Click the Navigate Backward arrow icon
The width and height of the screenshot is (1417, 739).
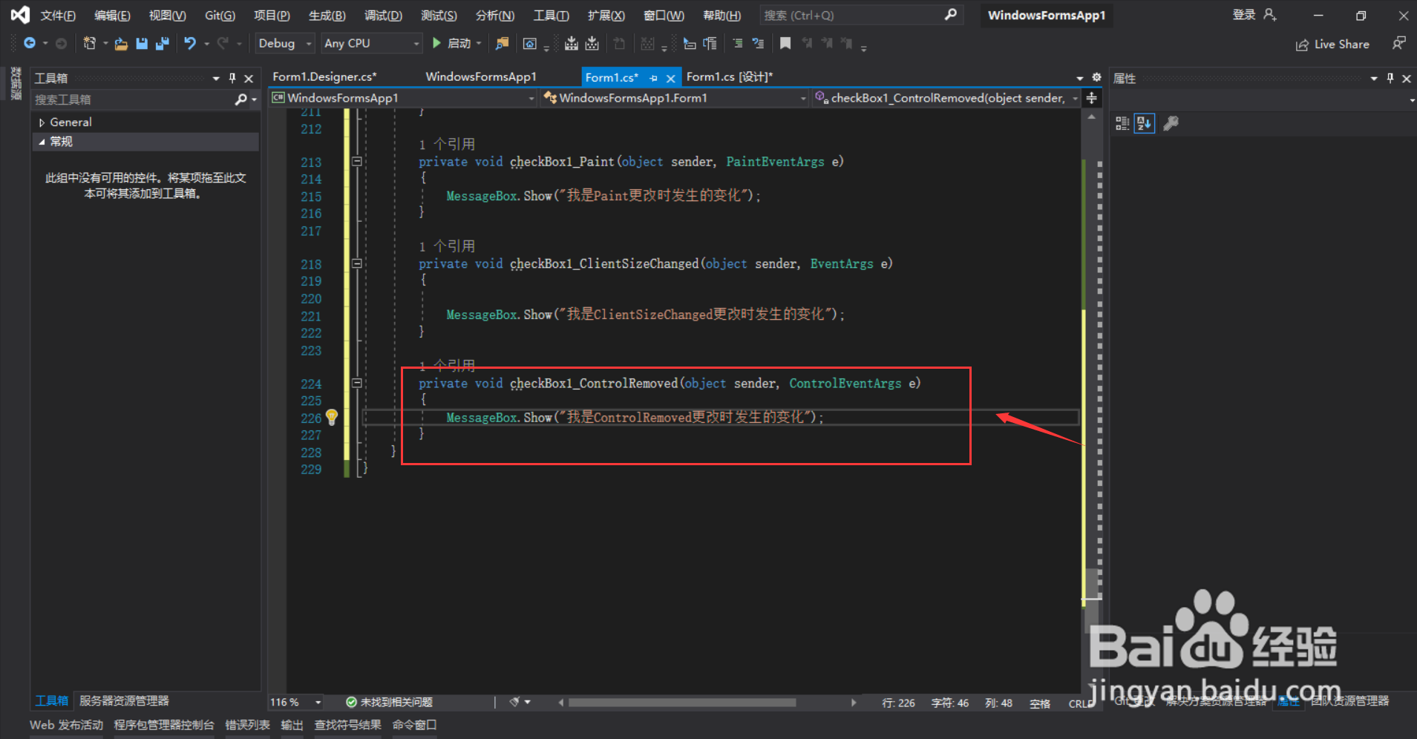point(29,44)
